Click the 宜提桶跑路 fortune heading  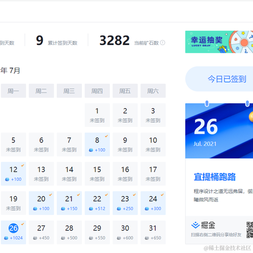point(215,177)
